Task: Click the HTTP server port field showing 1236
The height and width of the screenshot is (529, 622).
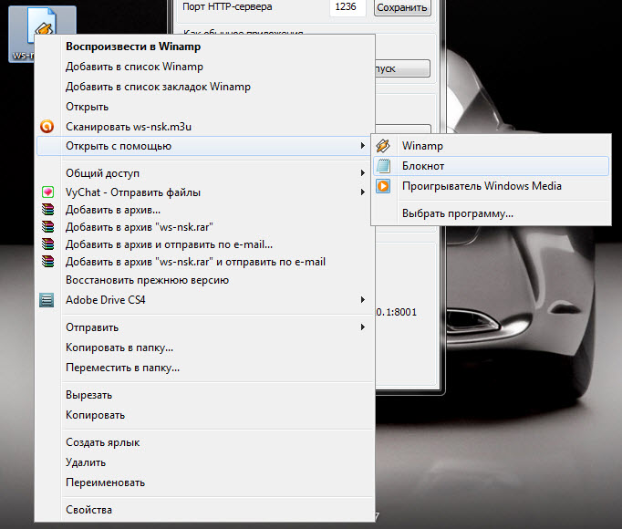Action: pos(347,6)
